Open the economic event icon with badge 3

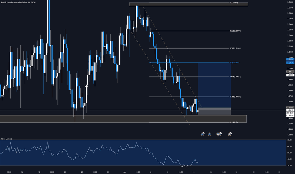219,134
